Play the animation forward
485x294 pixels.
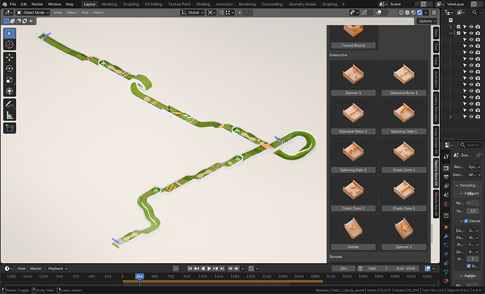[x=209, y=269]
